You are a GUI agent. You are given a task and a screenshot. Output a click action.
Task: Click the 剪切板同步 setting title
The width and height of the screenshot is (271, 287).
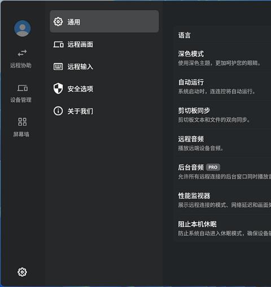coord(194,111)
